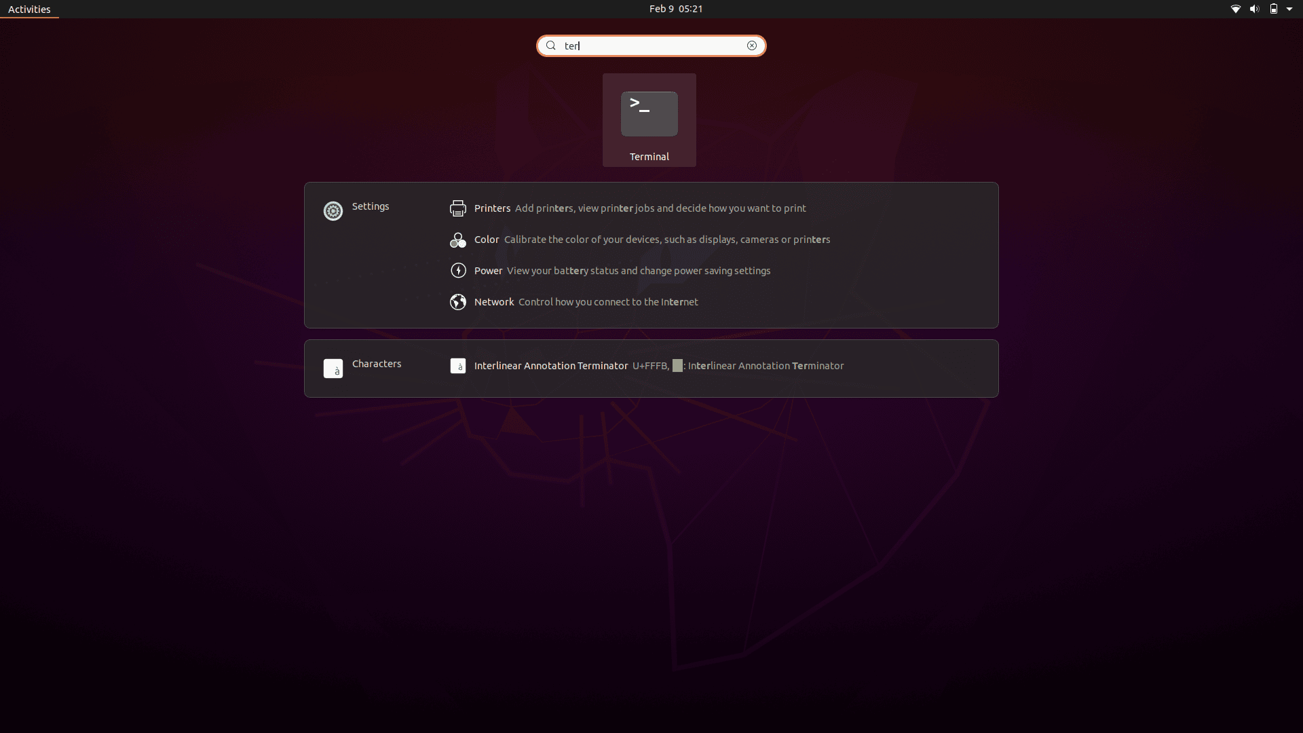The height and width of the screenshot is (733, 1303).
Task: Launch the Terminal app icon
Action: tap(649, 114)
